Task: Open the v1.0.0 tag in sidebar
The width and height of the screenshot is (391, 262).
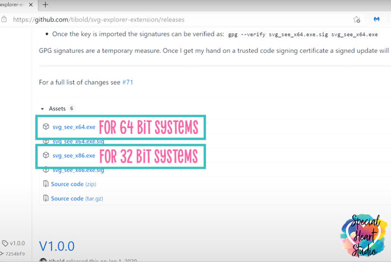Action: tap(16, 243)
